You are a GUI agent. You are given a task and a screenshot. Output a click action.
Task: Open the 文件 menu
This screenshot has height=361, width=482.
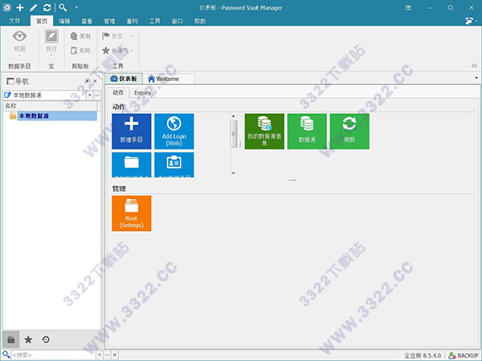tap(14, 21)
